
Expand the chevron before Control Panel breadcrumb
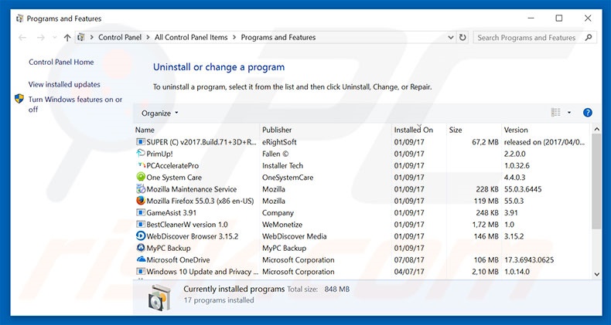(x=92, y=37)
